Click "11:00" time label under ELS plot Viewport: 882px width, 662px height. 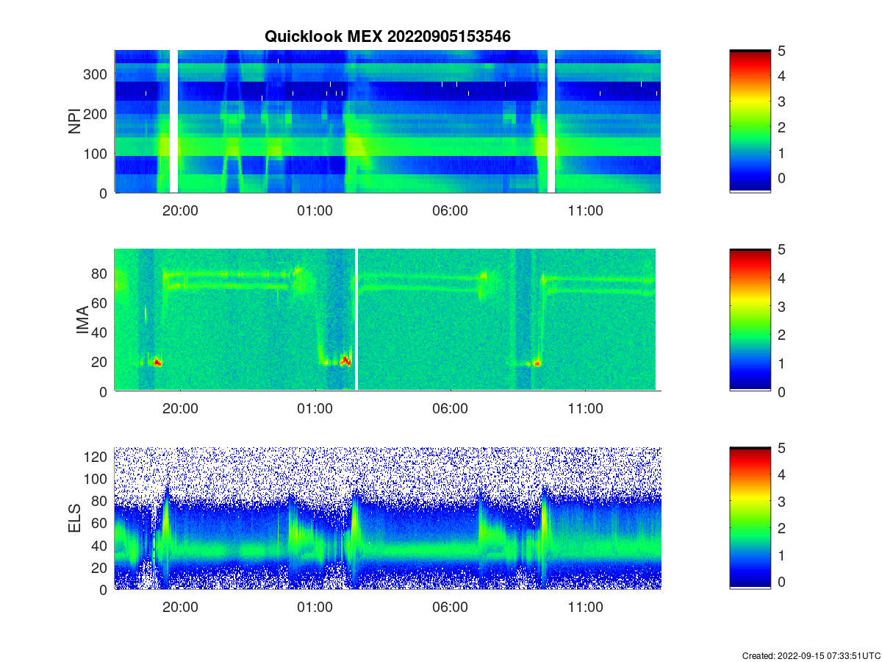pyautogui.click(x=585, y=607)
